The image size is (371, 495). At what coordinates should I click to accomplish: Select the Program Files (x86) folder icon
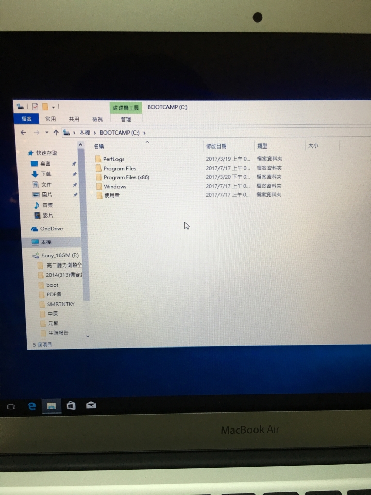click(99, 177)
